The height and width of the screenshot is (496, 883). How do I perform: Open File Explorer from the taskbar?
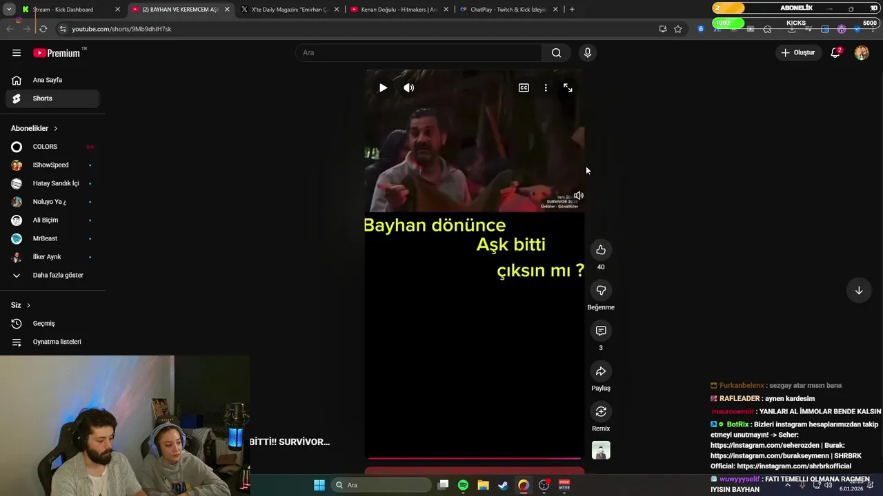[484, 485]
